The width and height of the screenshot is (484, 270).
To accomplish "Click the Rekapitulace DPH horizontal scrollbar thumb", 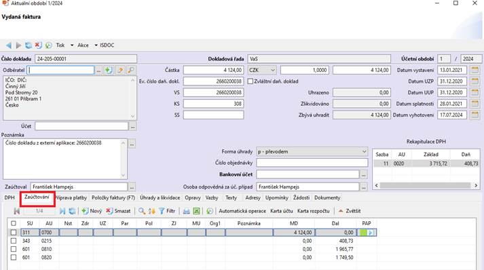I will [426, 185].
